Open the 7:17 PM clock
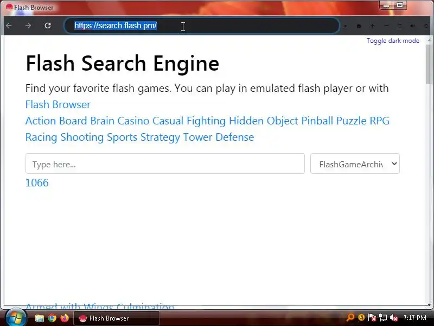This screenshot has width=434, height=326. [414, 317]
